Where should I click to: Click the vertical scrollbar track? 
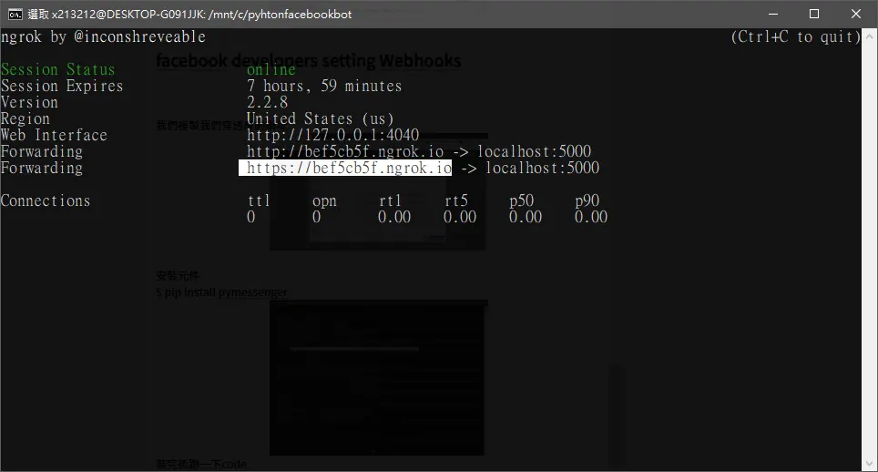click(869, 250)
